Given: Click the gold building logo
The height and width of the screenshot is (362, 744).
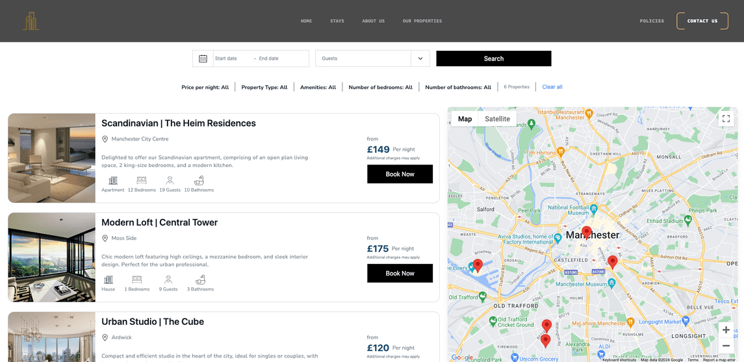Looking at the screenshot, I should pyautogui.click(x=31, y=21).
